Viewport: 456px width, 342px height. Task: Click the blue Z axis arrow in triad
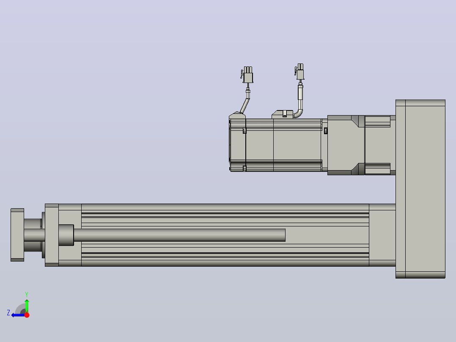click(18, 315)
